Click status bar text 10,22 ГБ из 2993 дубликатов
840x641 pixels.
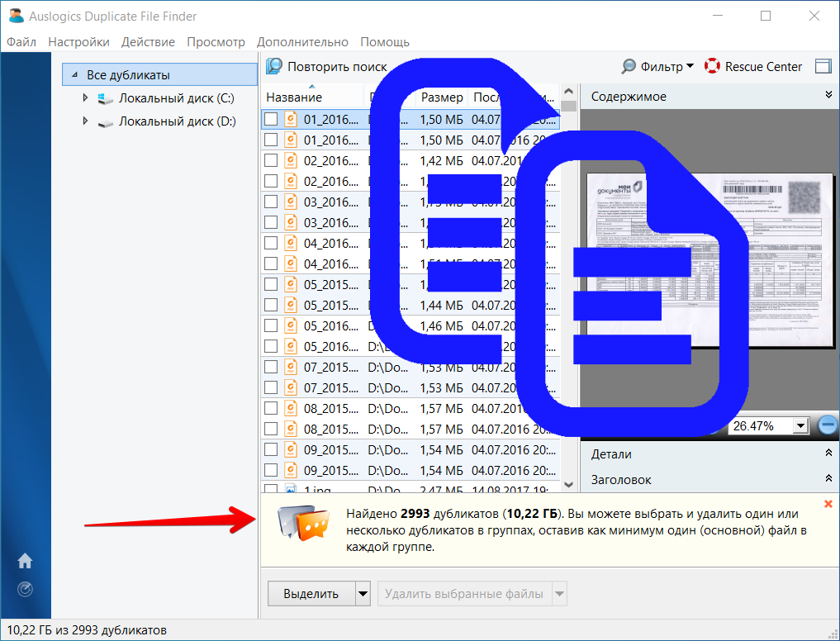[87, 629]
